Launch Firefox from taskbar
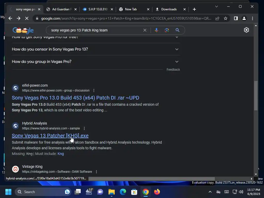Viewport: 264px width, 198px height. point(157,192)
